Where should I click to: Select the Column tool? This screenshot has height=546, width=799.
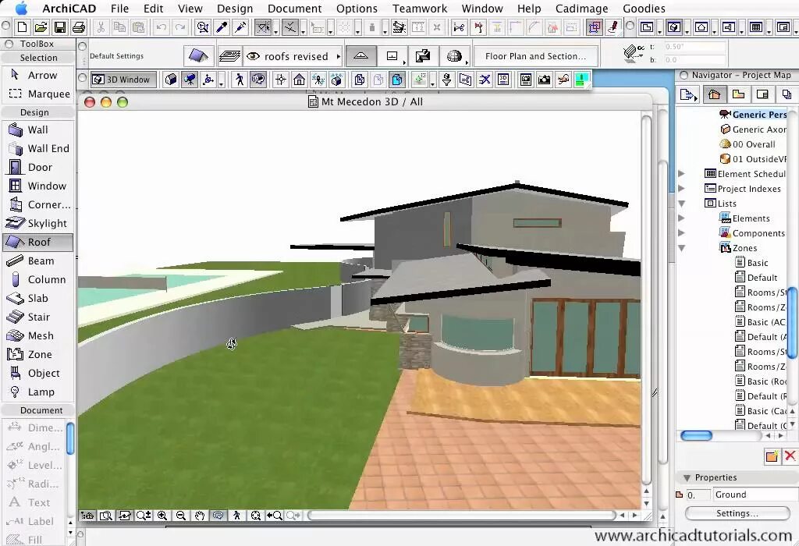[37, 279]
